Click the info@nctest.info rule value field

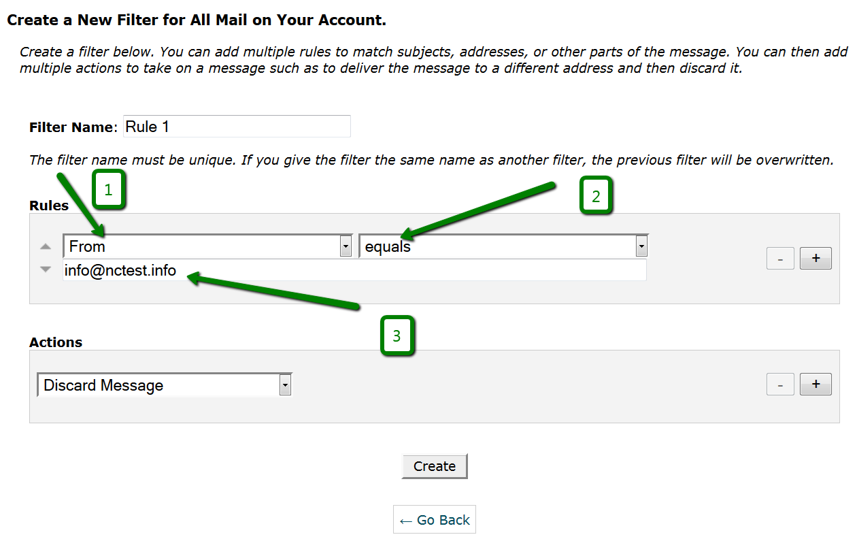coord(354,270)
